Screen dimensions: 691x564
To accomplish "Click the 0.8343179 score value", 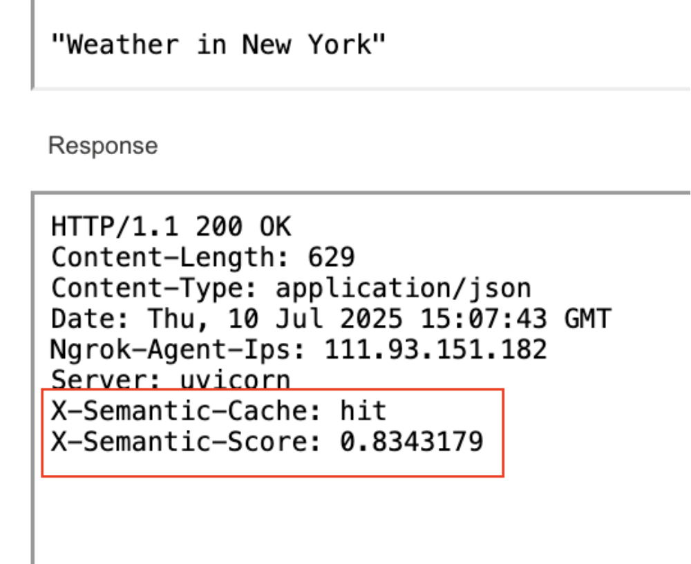I will pos(411,442).
